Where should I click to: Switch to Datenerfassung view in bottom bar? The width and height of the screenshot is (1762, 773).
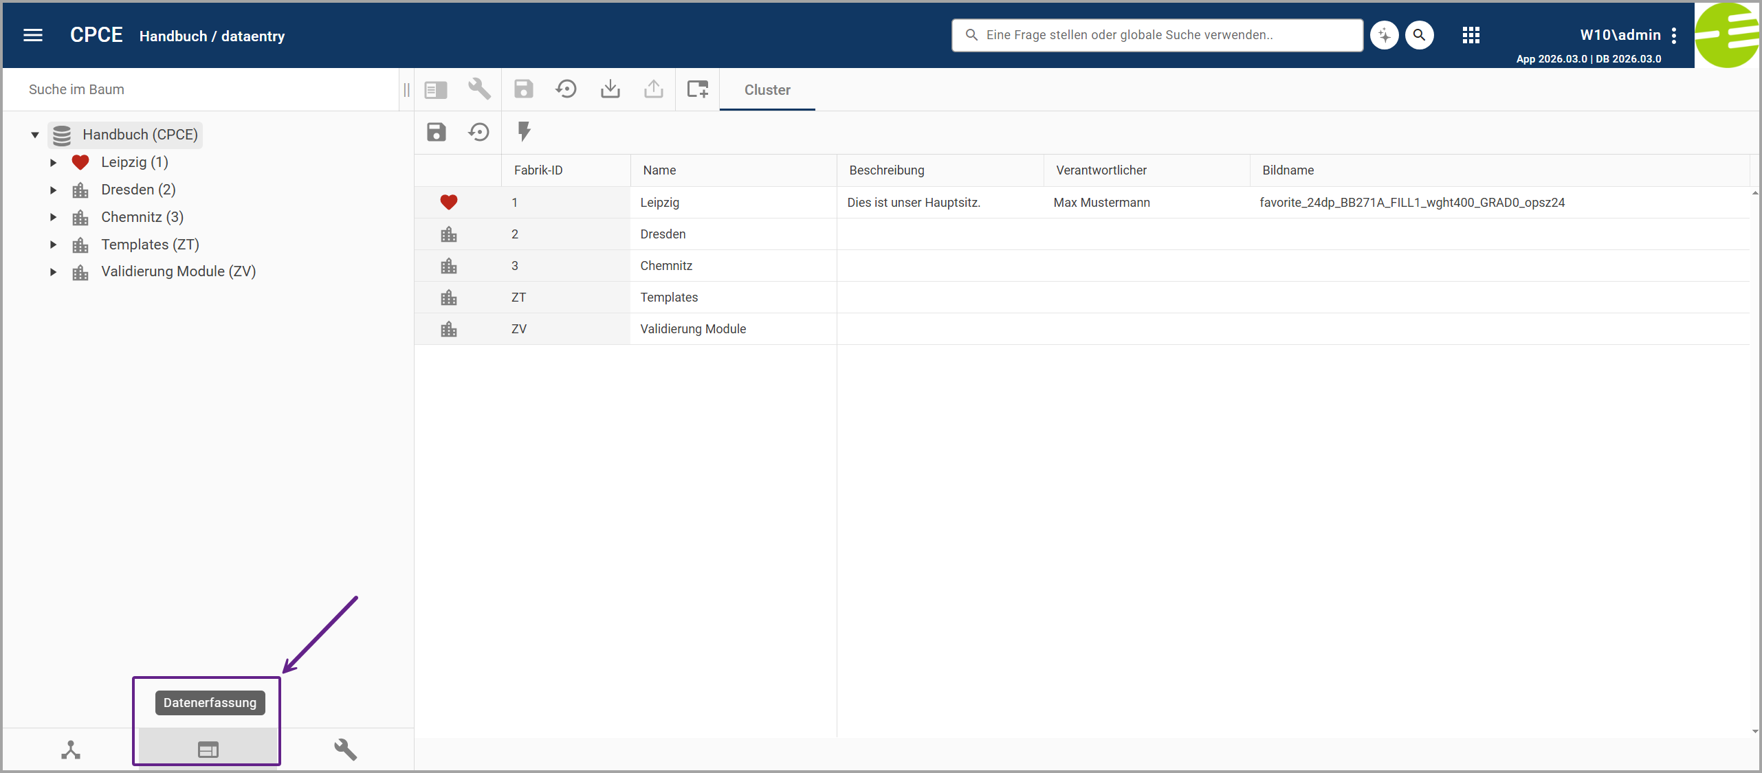[x=208, y=749]
